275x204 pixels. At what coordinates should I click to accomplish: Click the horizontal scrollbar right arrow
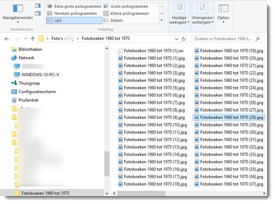(x=264, y=193)
